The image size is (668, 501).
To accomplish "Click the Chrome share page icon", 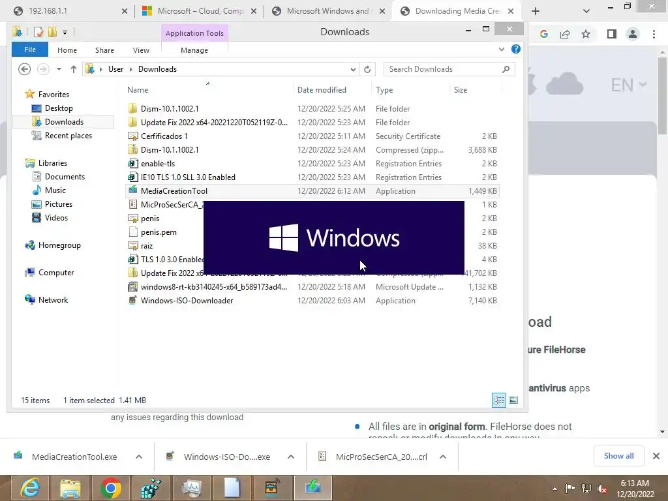I will click(x=565, y=34).
